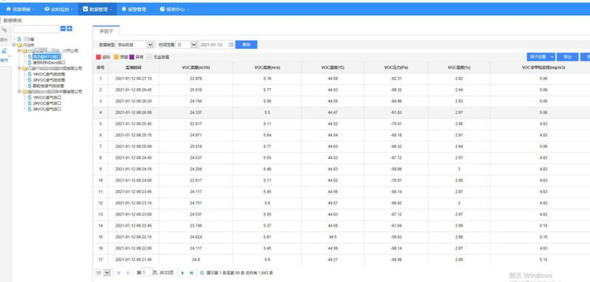The width and height of the screenshot is (590, 282).
Task: Open the 报表中心 top menu
Action: pos(174,9)
